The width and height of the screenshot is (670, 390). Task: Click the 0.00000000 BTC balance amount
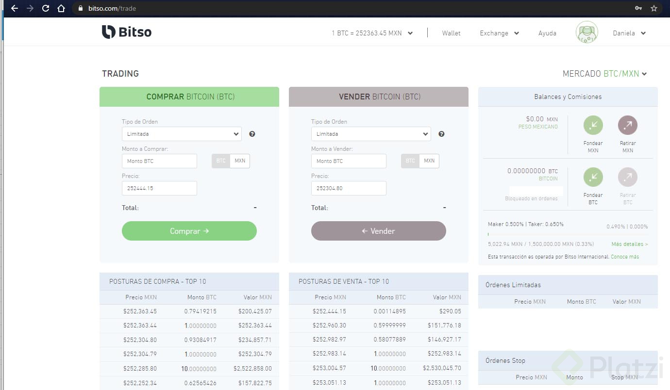click(533, 171)
